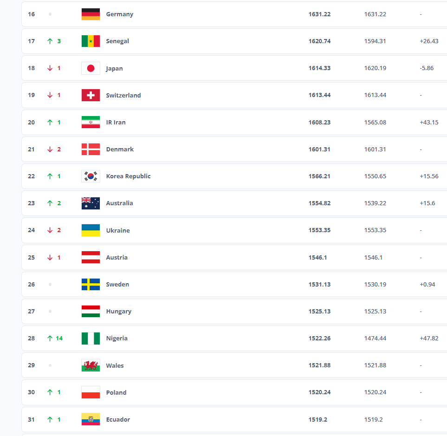
Task: Click the Senegal flag icon
Action: (x=91, y=41)
